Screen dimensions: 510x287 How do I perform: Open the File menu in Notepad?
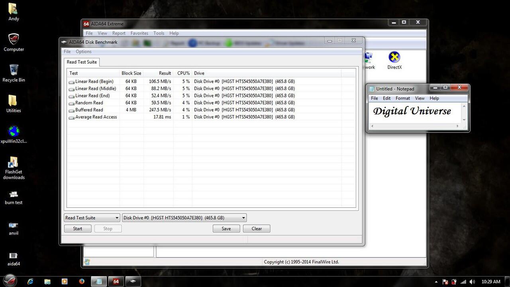tap(375, 98)
